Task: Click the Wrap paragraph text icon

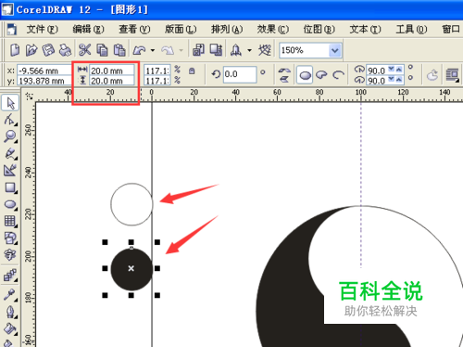Action: pos(453,75)
